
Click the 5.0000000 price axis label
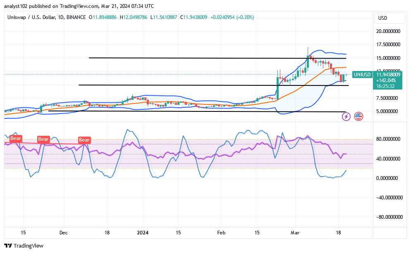tap(387, 111)
